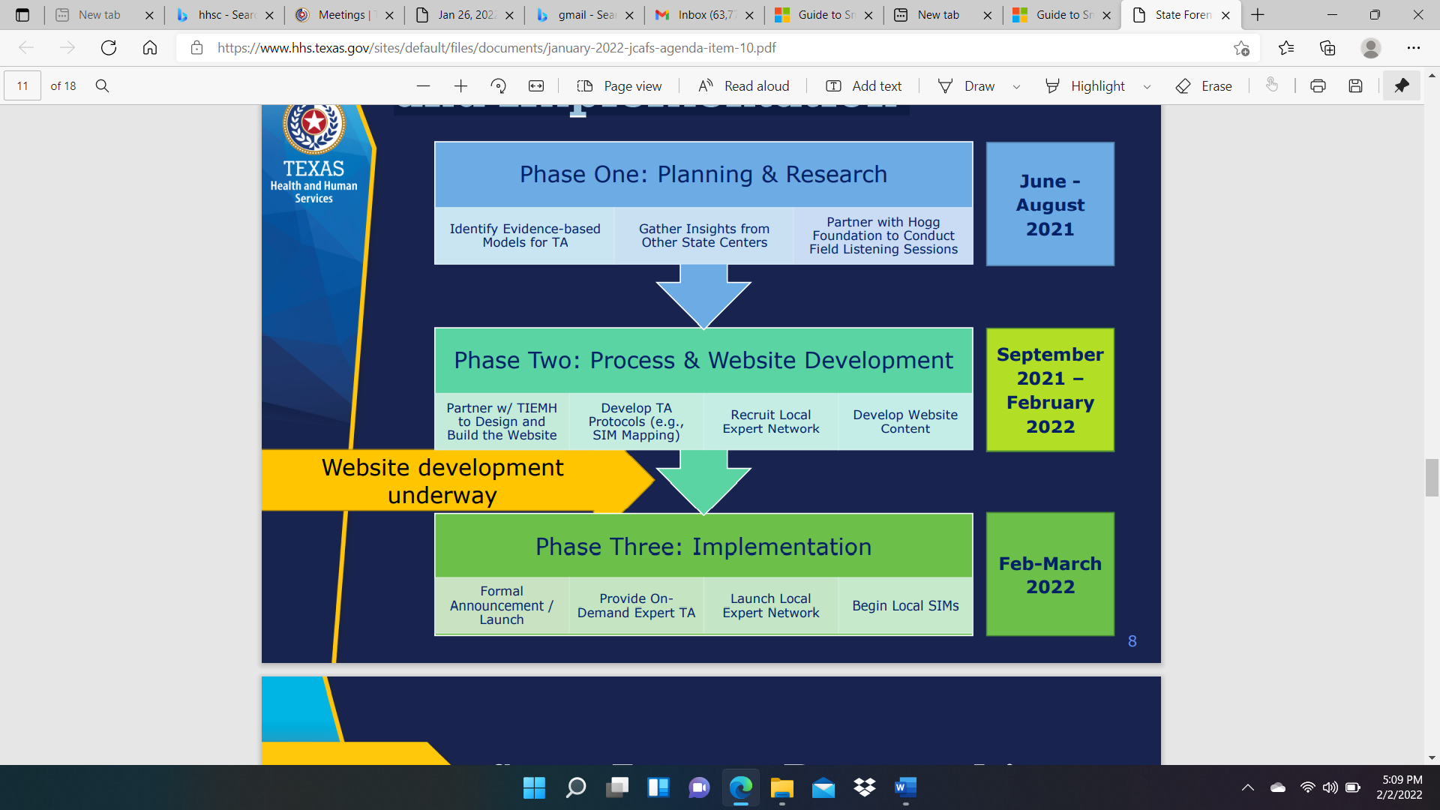Click the Add text button
This screenshot has width=1440, height=810.
coord(864,86)
